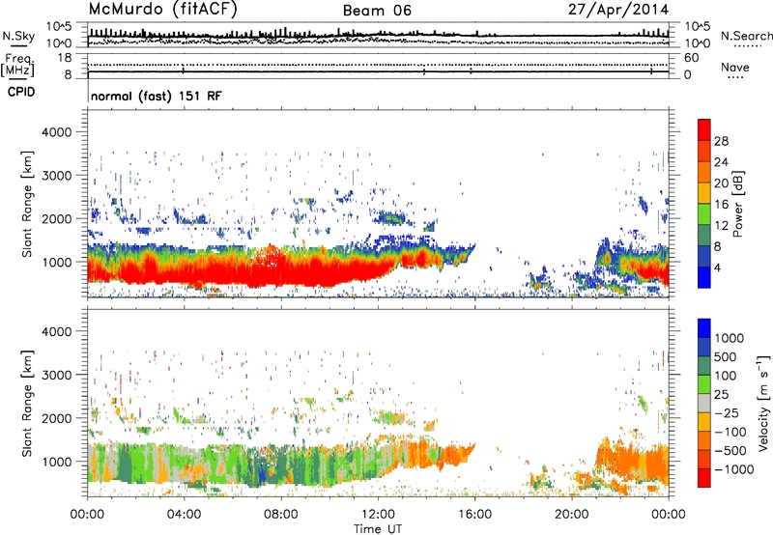
Task: Click the '-25' value on velocity color bar
Action: 727,413
